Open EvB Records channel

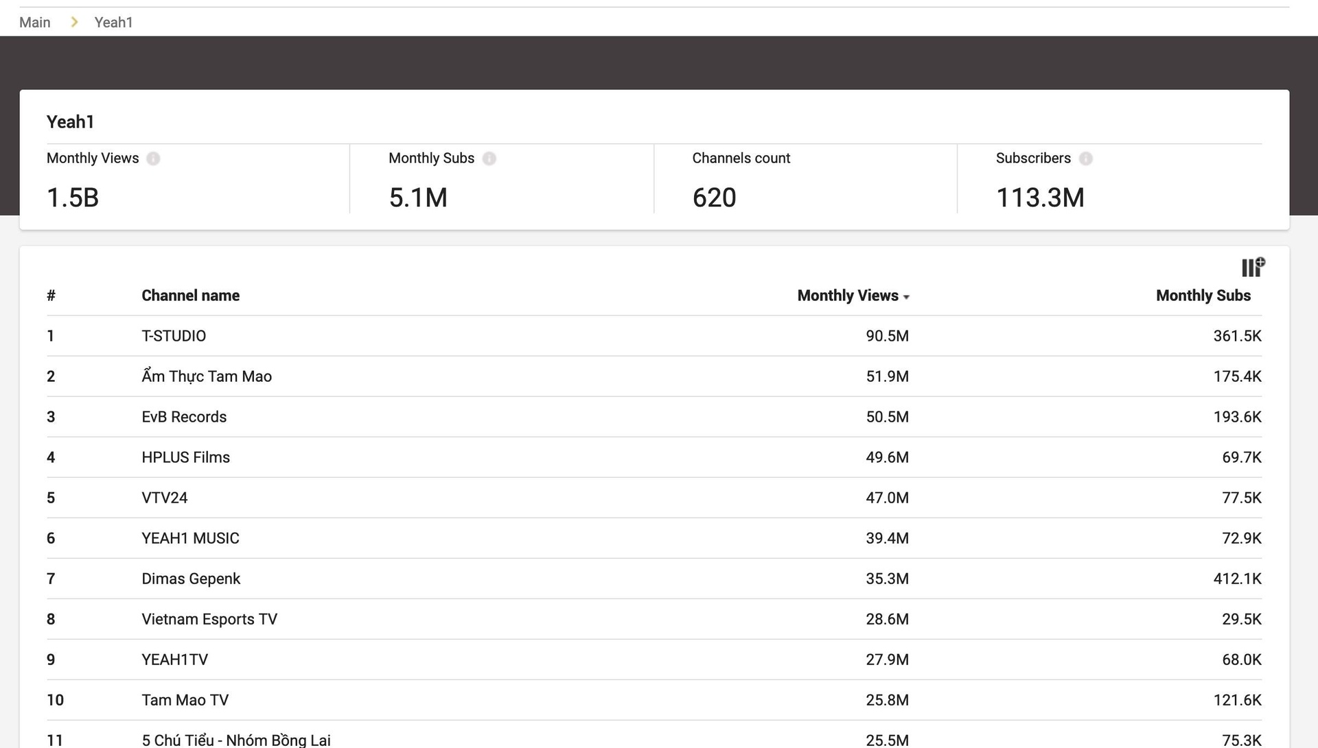(184, 417)
